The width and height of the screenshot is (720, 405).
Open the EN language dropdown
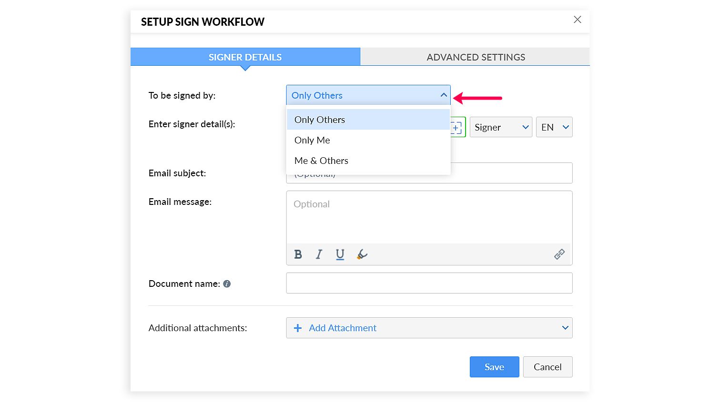[554, 127]
